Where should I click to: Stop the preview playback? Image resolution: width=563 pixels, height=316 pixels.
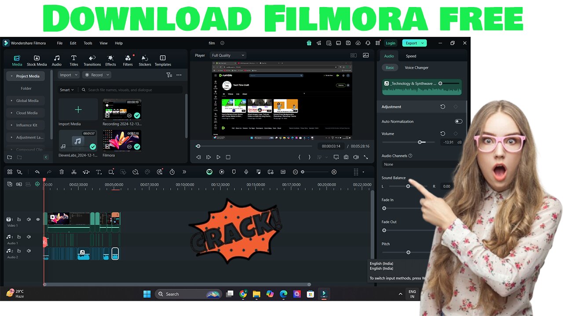pos(228,157)
